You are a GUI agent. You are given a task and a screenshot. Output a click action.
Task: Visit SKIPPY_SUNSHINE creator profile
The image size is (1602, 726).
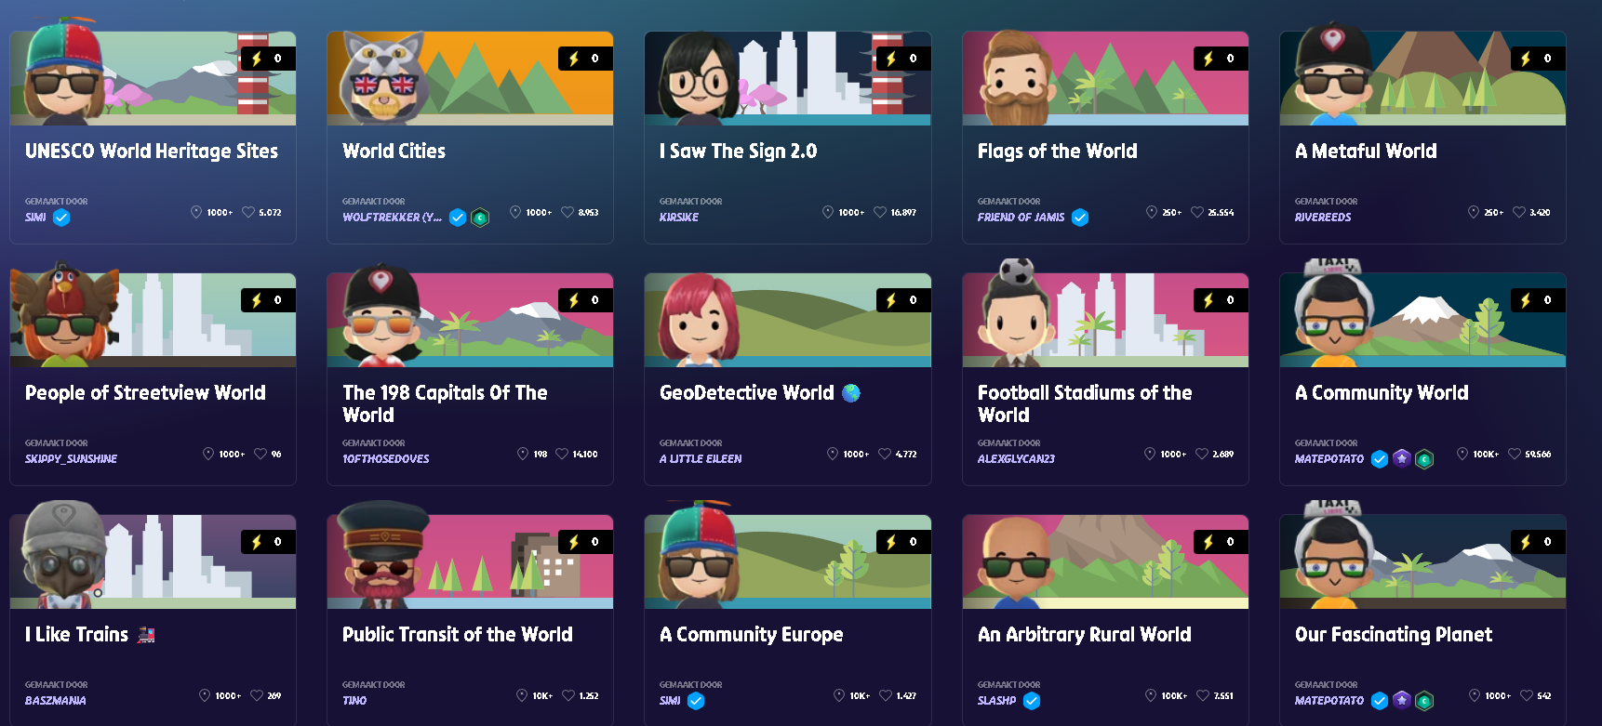71,459
